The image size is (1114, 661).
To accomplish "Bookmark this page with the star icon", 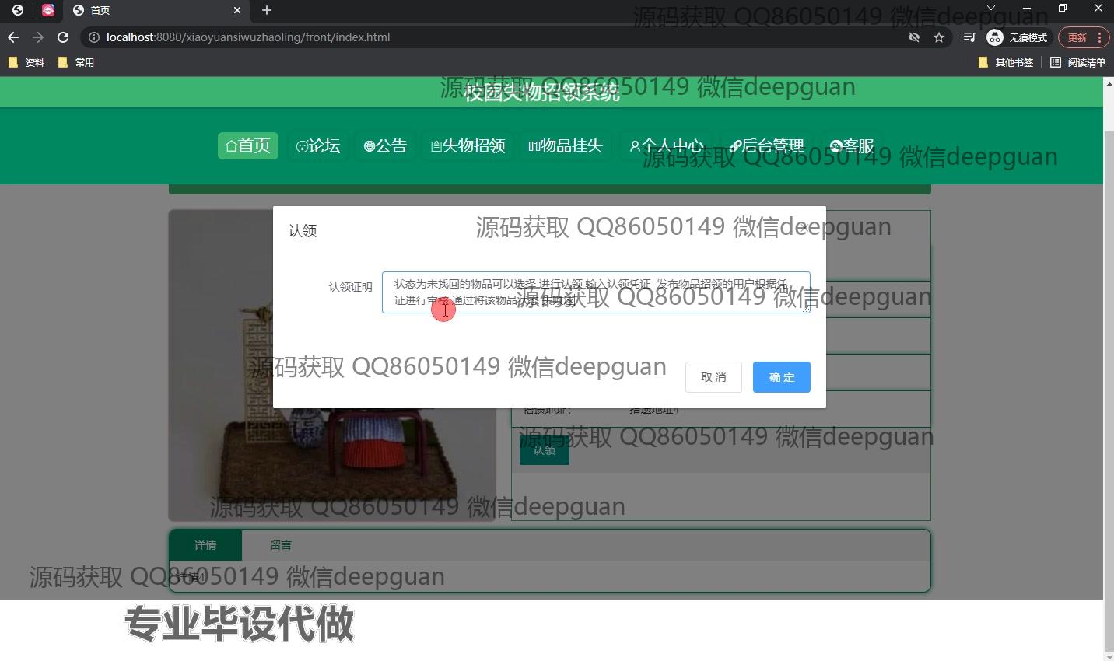I will pos(939,37).
